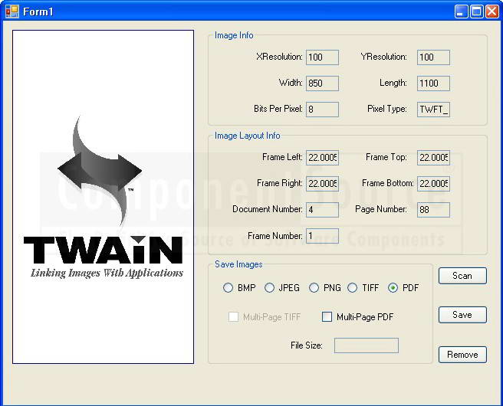
Task: Click the Document Number field
Action: [322, 210]
